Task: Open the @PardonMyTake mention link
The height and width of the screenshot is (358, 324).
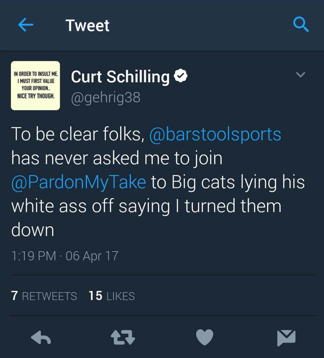Action: pyautogui.click(x=79, y=182)
